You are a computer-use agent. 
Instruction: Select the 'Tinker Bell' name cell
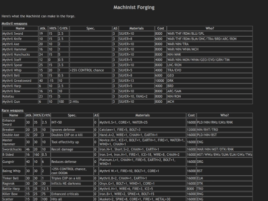pyautogui.click(x=14, y=178)
